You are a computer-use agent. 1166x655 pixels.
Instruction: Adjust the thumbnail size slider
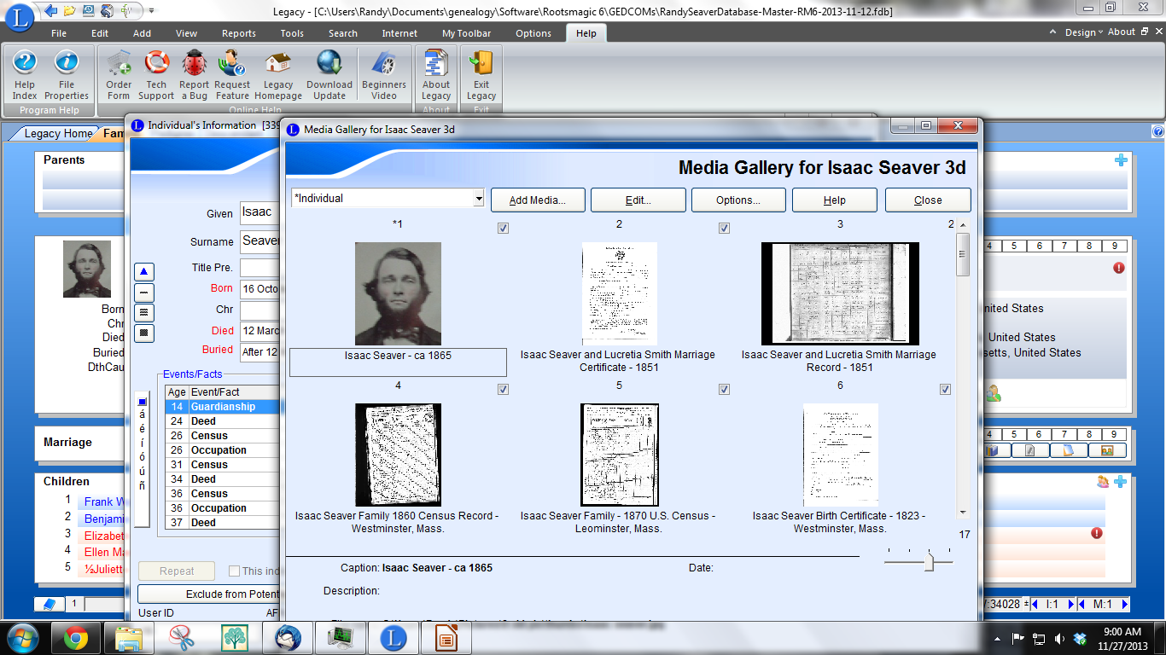tap(928, 560)
